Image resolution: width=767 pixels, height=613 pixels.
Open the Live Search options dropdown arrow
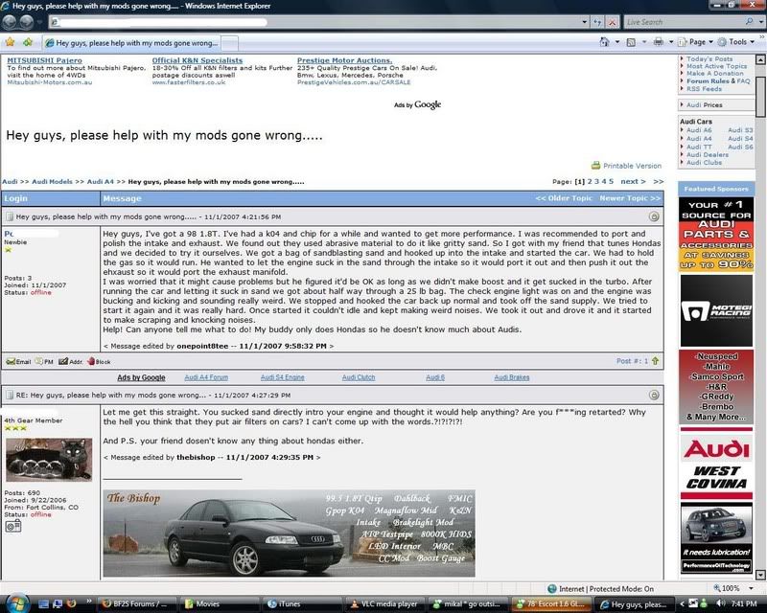(760, 22)
